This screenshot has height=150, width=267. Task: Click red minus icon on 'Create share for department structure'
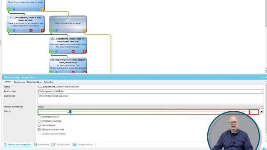click(x=73, y=51)
